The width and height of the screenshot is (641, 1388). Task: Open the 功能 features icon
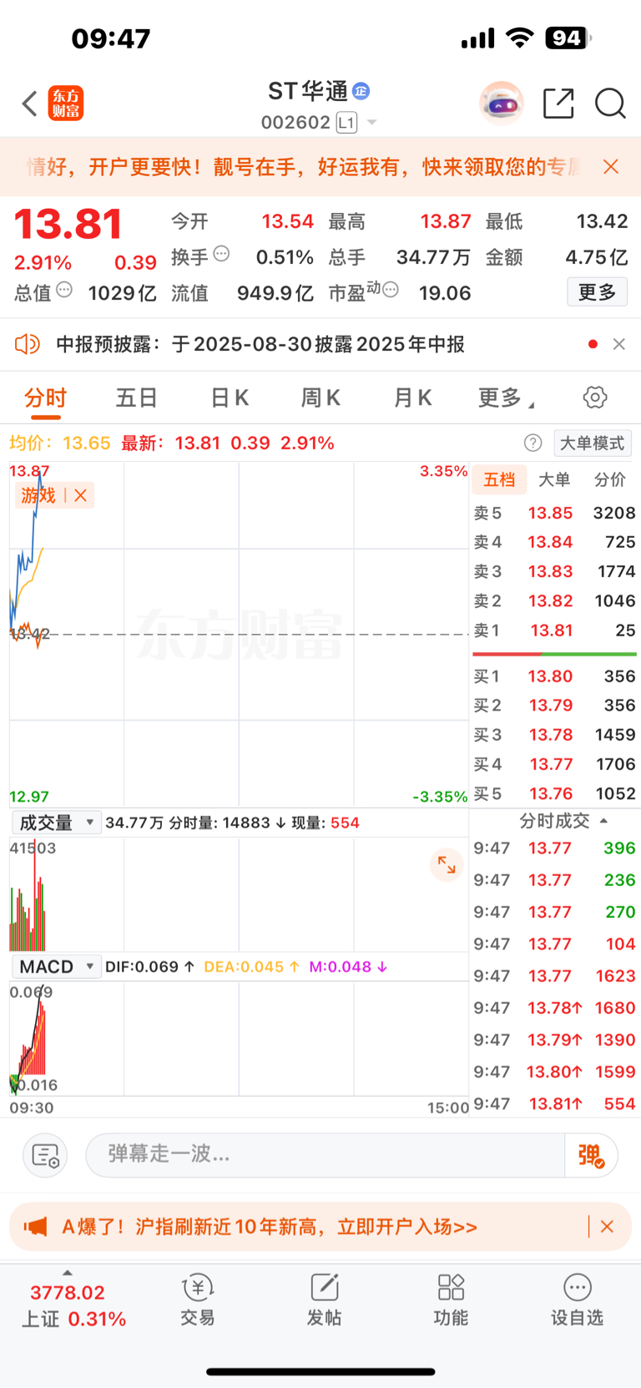coord(451,1300)
